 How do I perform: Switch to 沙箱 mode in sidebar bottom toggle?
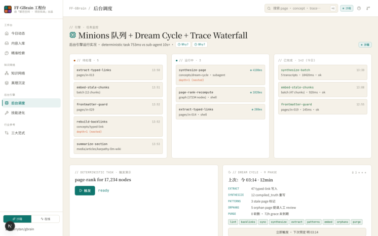pos(17,219)
